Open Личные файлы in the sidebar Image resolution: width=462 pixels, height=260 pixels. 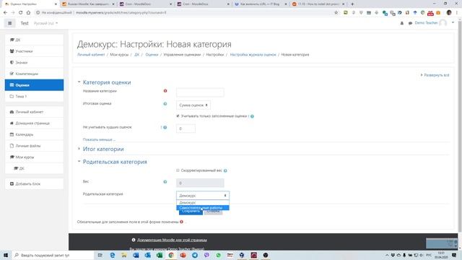coord(34,146)
